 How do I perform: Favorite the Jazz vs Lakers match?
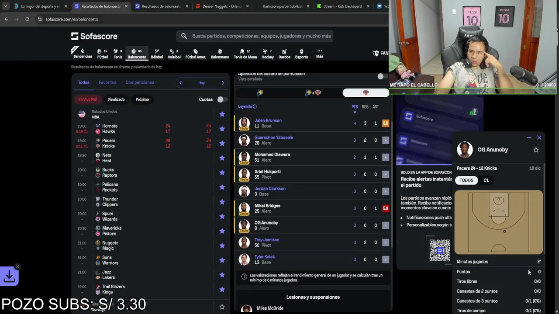[222, 275]
